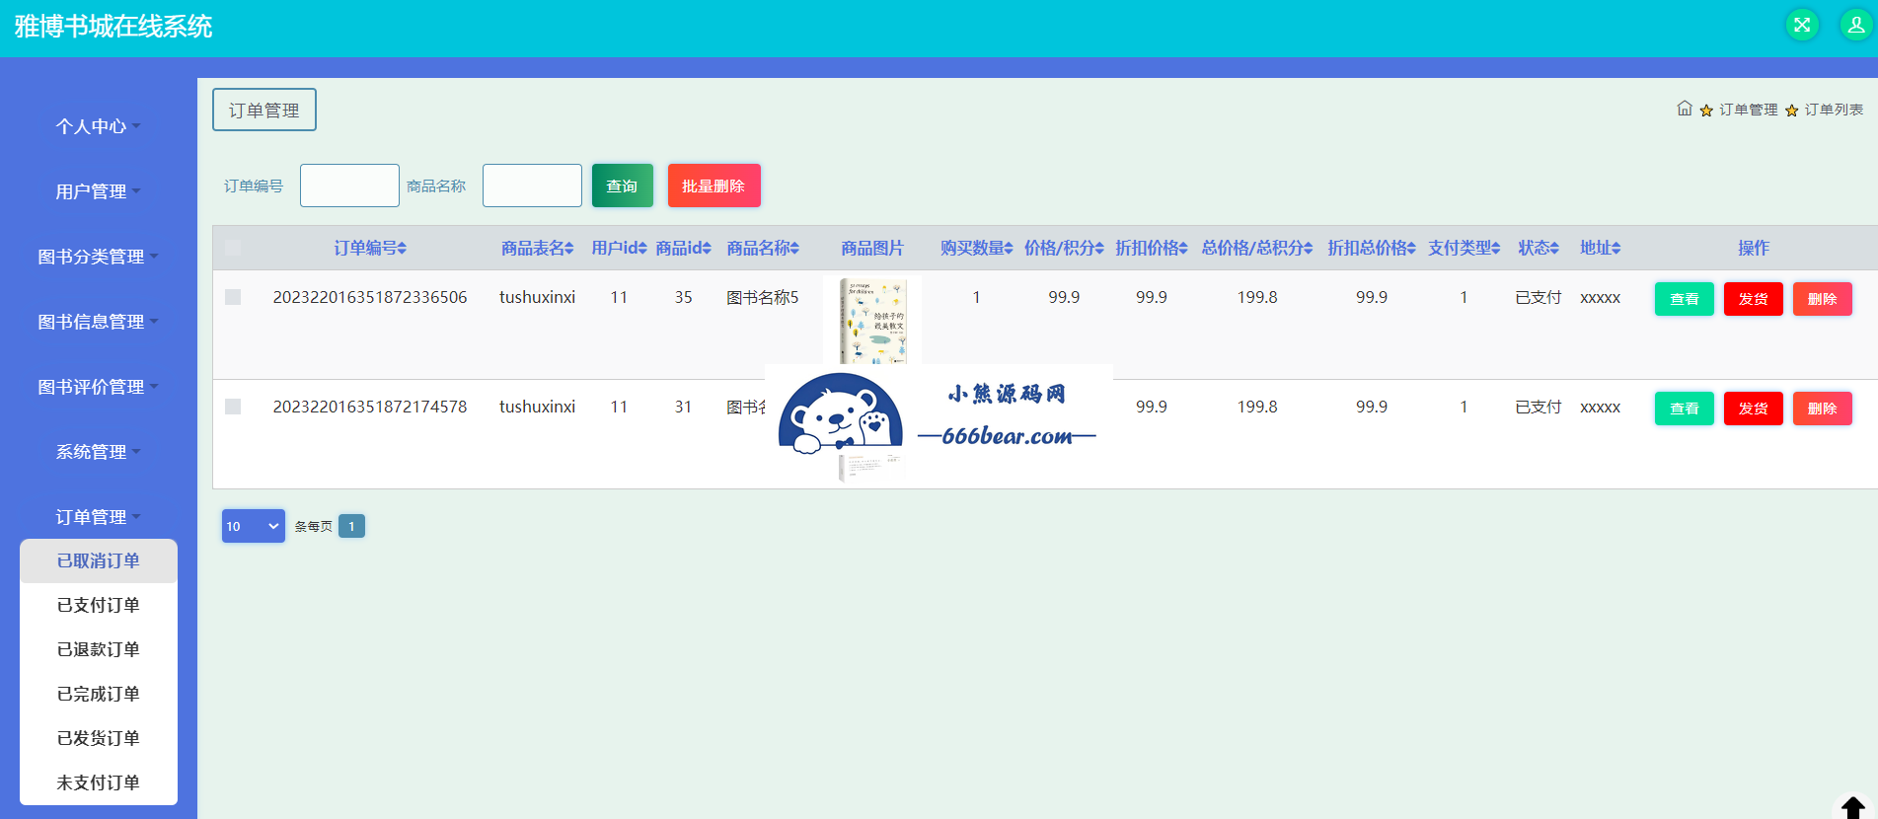Select order number 20232201635187217457​8 cell
This screenshot has height=819, width=1878.
[x=370, y=407]
